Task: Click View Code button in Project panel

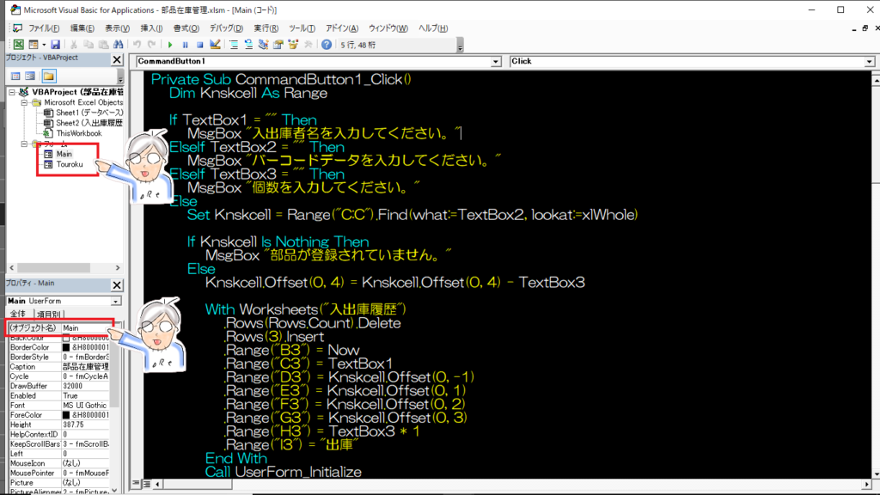Action: pyautogui.click(x=15, y=76)
